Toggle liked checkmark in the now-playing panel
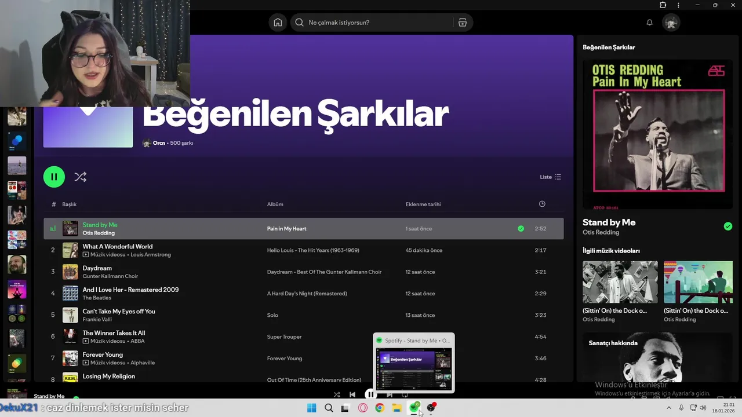The image size is (742, 417). [x=728, y=226]
